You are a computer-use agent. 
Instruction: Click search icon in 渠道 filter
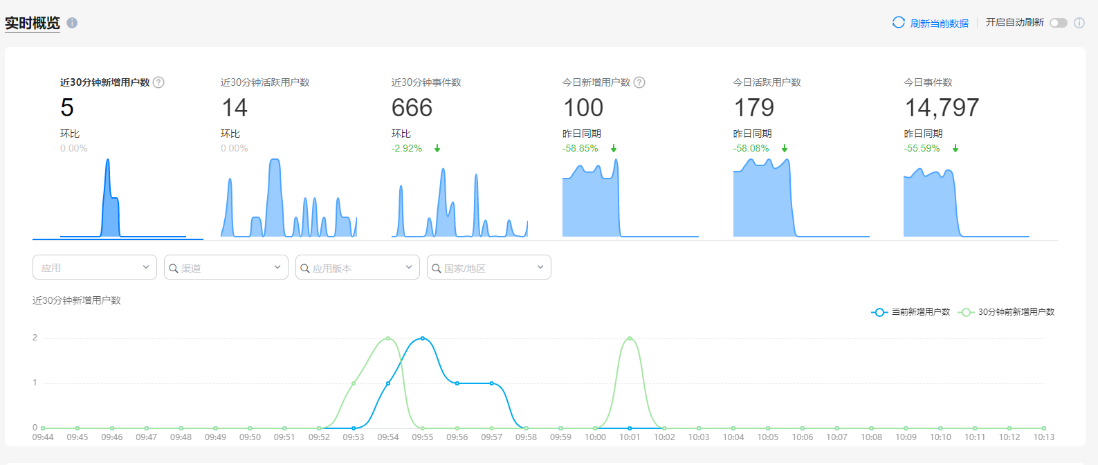174,268
